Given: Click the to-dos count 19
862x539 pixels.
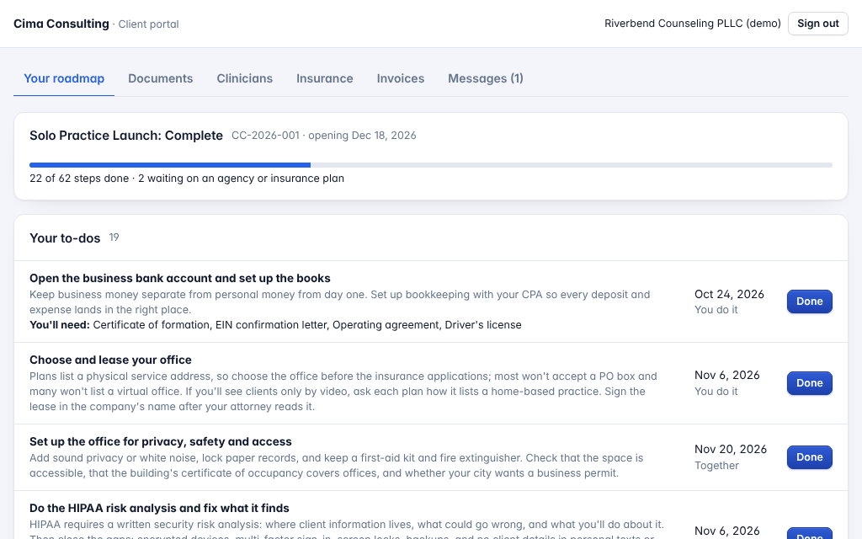Looking at the screenshot, I should pyautogui.click(x=114, y=237).
